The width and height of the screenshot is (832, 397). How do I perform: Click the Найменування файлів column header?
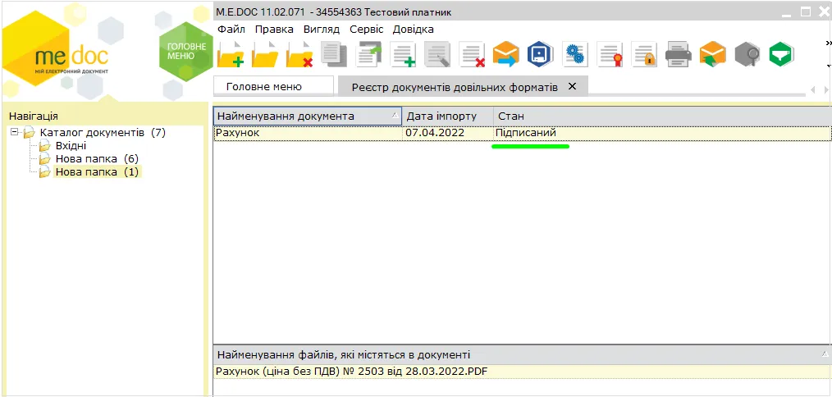click(522, 354)
